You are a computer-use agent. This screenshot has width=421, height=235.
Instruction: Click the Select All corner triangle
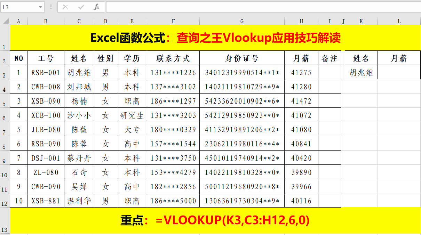pos(5,22)
